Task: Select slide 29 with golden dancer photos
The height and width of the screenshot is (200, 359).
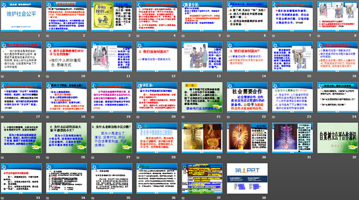Action: [202, 137]
